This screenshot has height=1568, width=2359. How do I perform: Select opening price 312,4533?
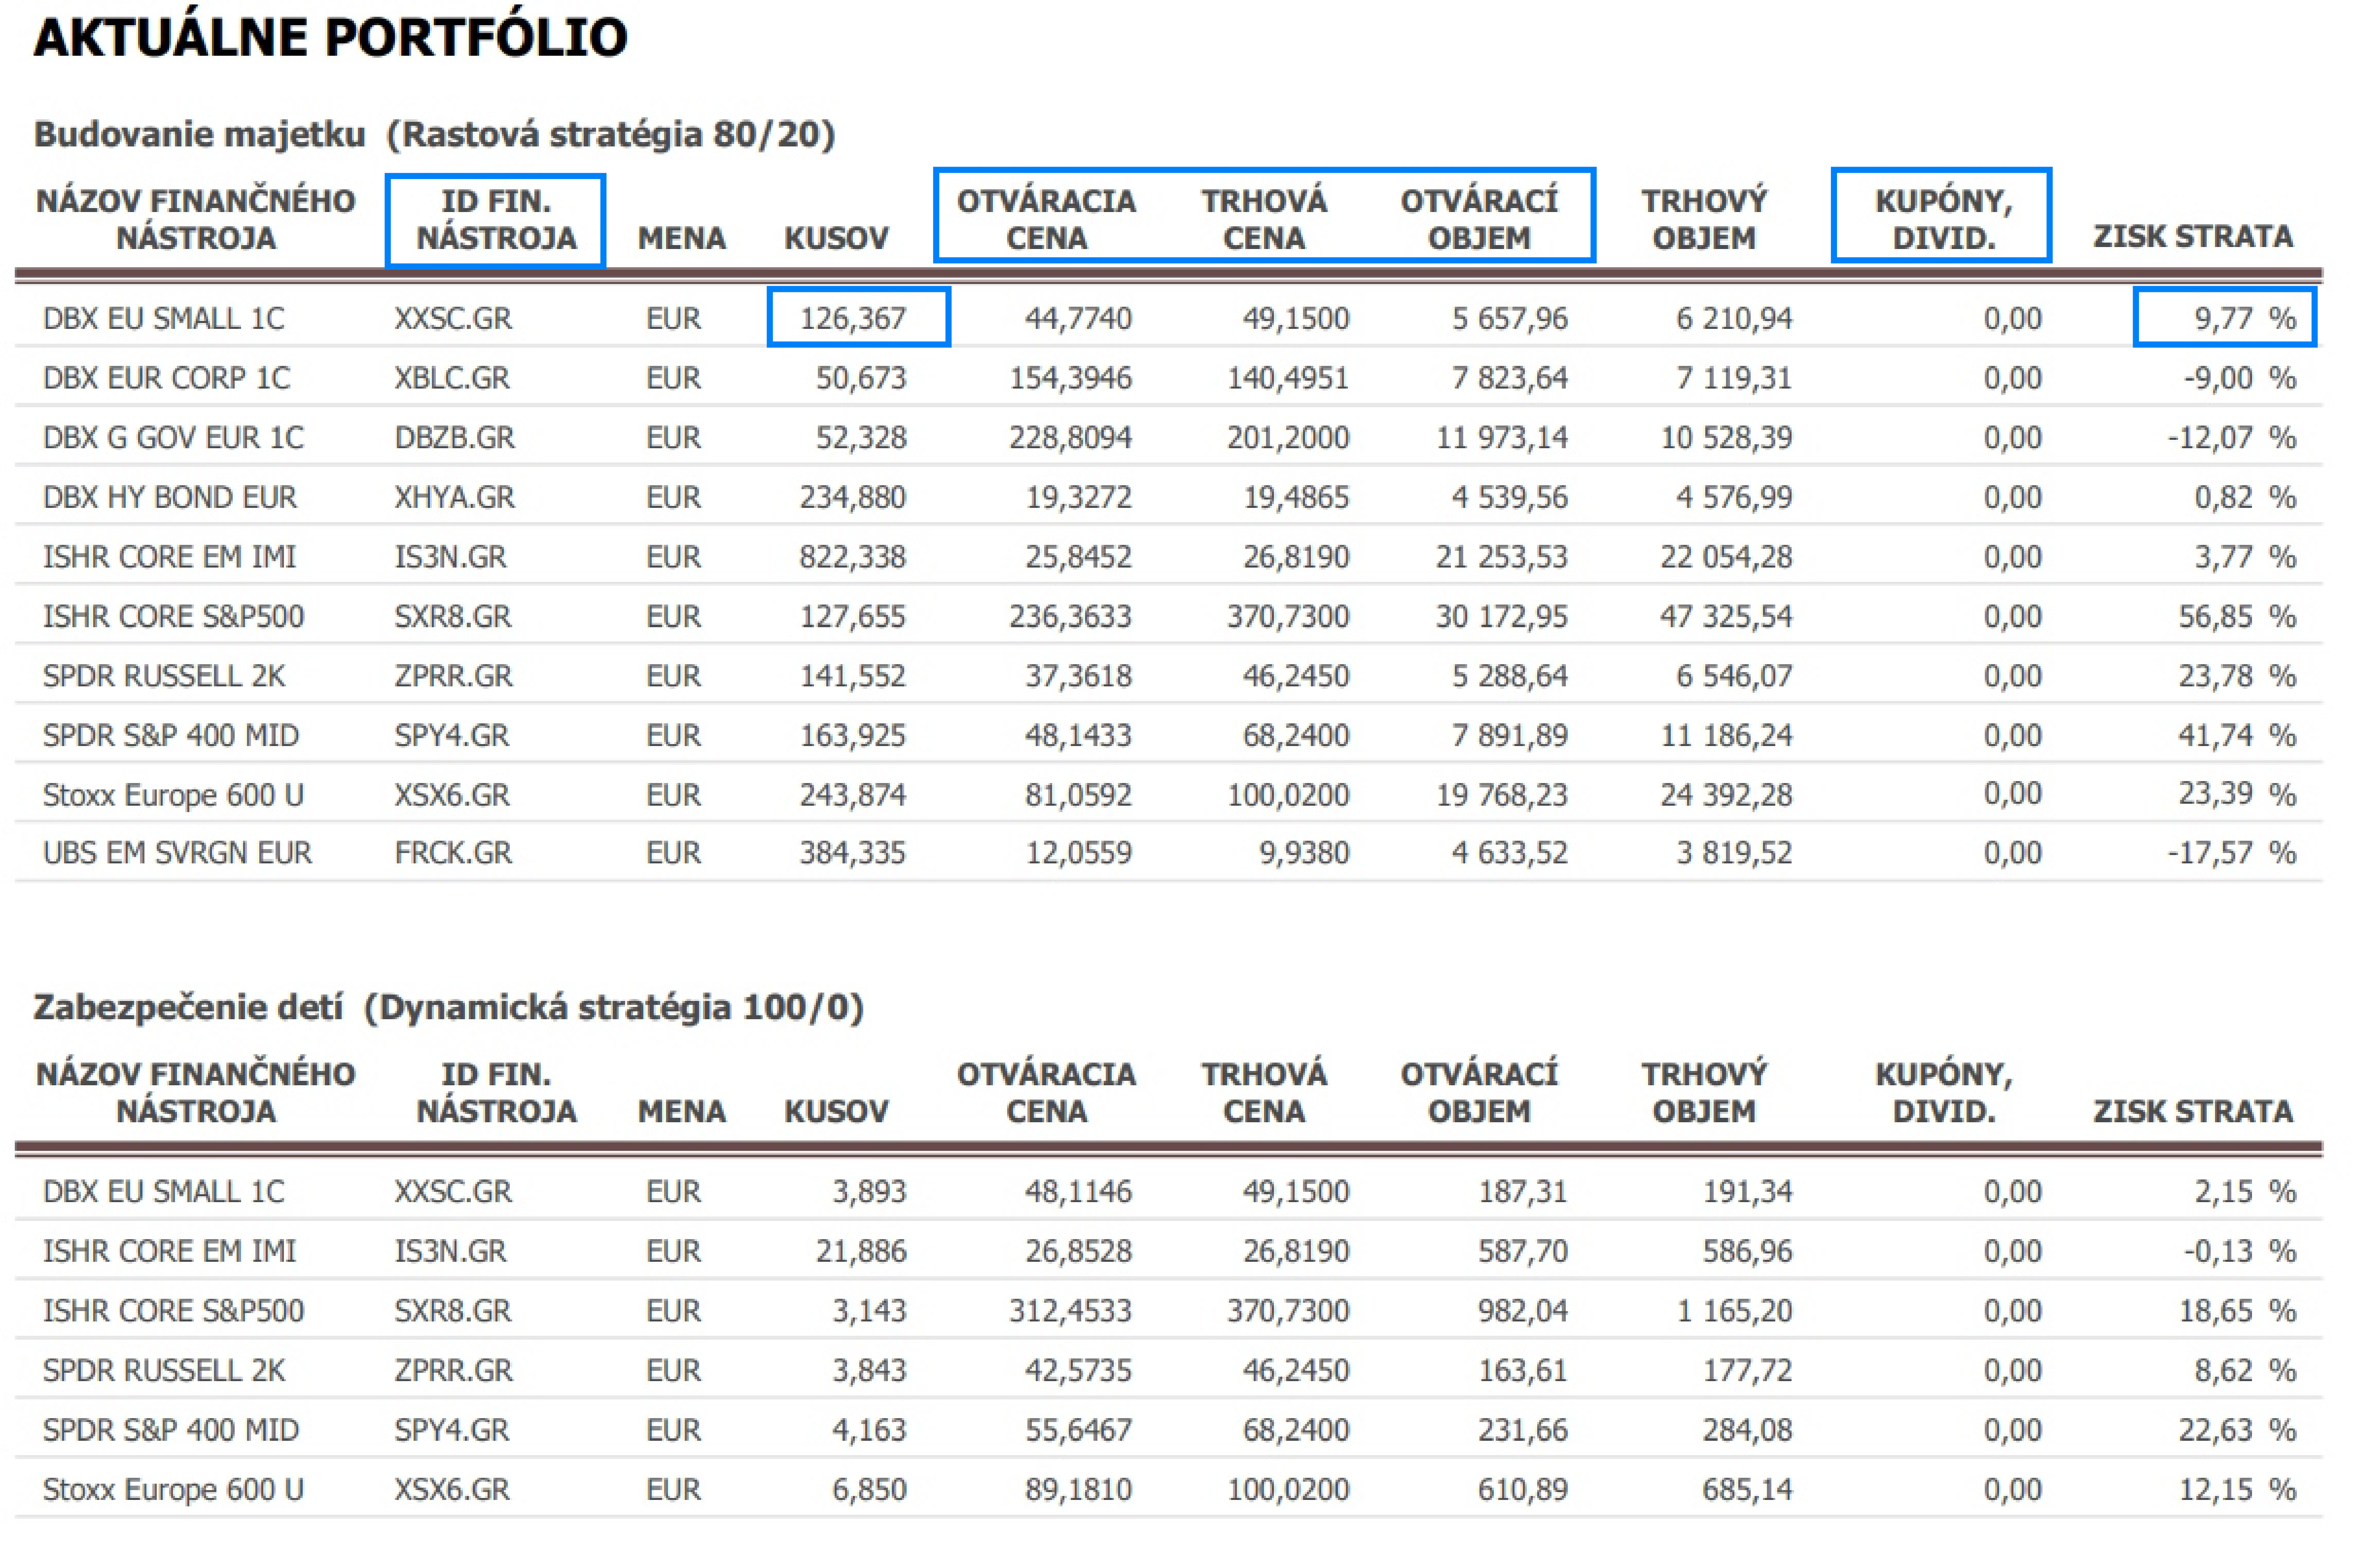click(1069, 1310)
